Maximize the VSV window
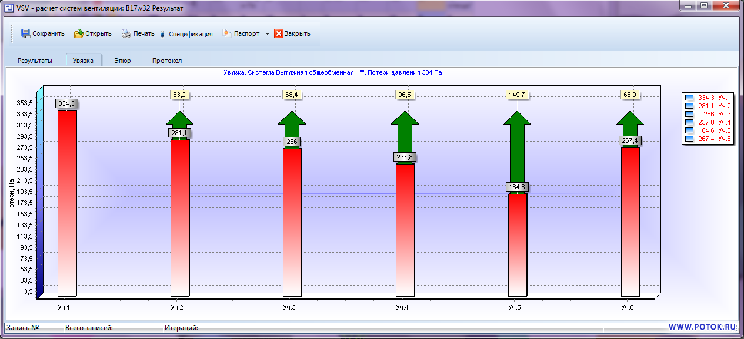 (703, 6)
